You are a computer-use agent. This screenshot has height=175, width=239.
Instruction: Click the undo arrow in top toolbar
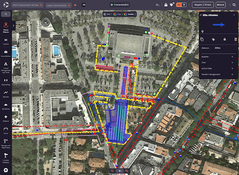(157, 5)
